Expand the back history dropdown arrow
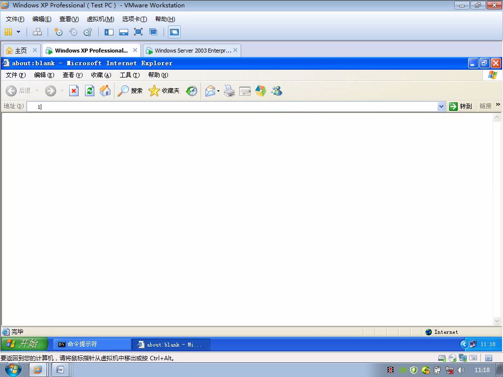Viewport: 503px width, 377px height. [x=37, y=91]
